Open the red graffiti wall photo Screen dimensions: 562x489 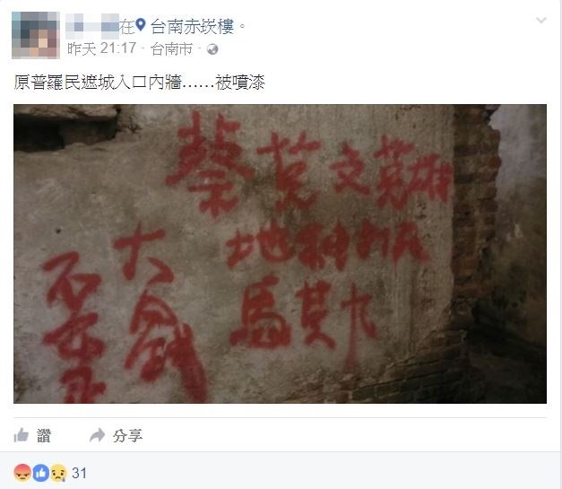(x=280, y=254)
